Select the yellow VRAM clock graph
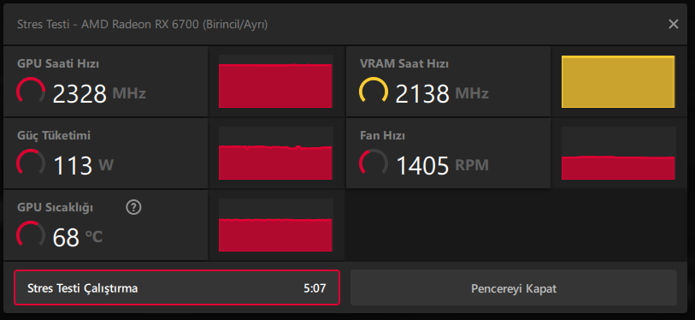 618,81
